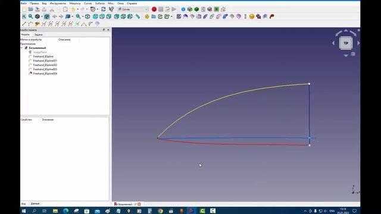The width and height of the screenshot is (381, 214).
Task: Start macro recording with the red circle
Action: click(x=154, y=10)
